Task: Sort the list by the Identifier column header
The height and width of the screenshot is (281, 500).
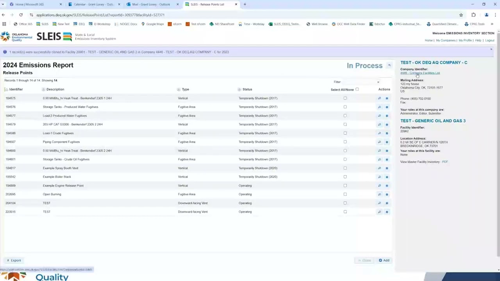Action: click(x=16, y=89)
